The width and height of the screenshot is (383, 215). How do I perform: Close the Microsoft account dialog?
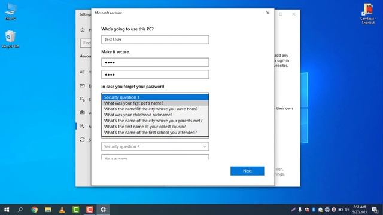coord(268,13)
